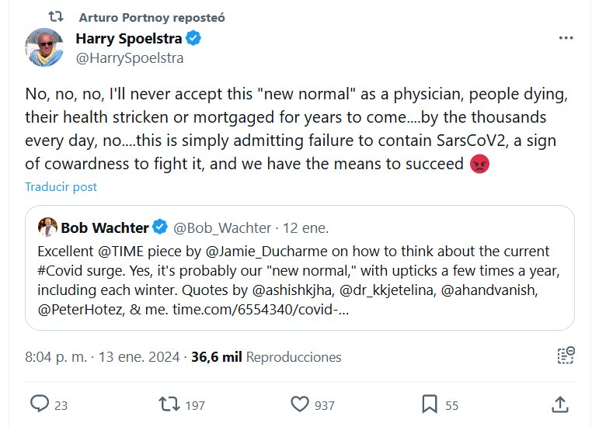The width and height of the screenshot is (592, 427).
Task: Click the reply comment icon
Action: tap(40, 404)
